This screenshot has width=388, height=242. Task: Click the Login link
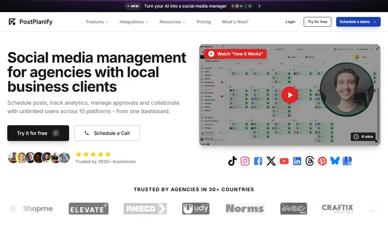pyautogui.click(x=290, y=22)
